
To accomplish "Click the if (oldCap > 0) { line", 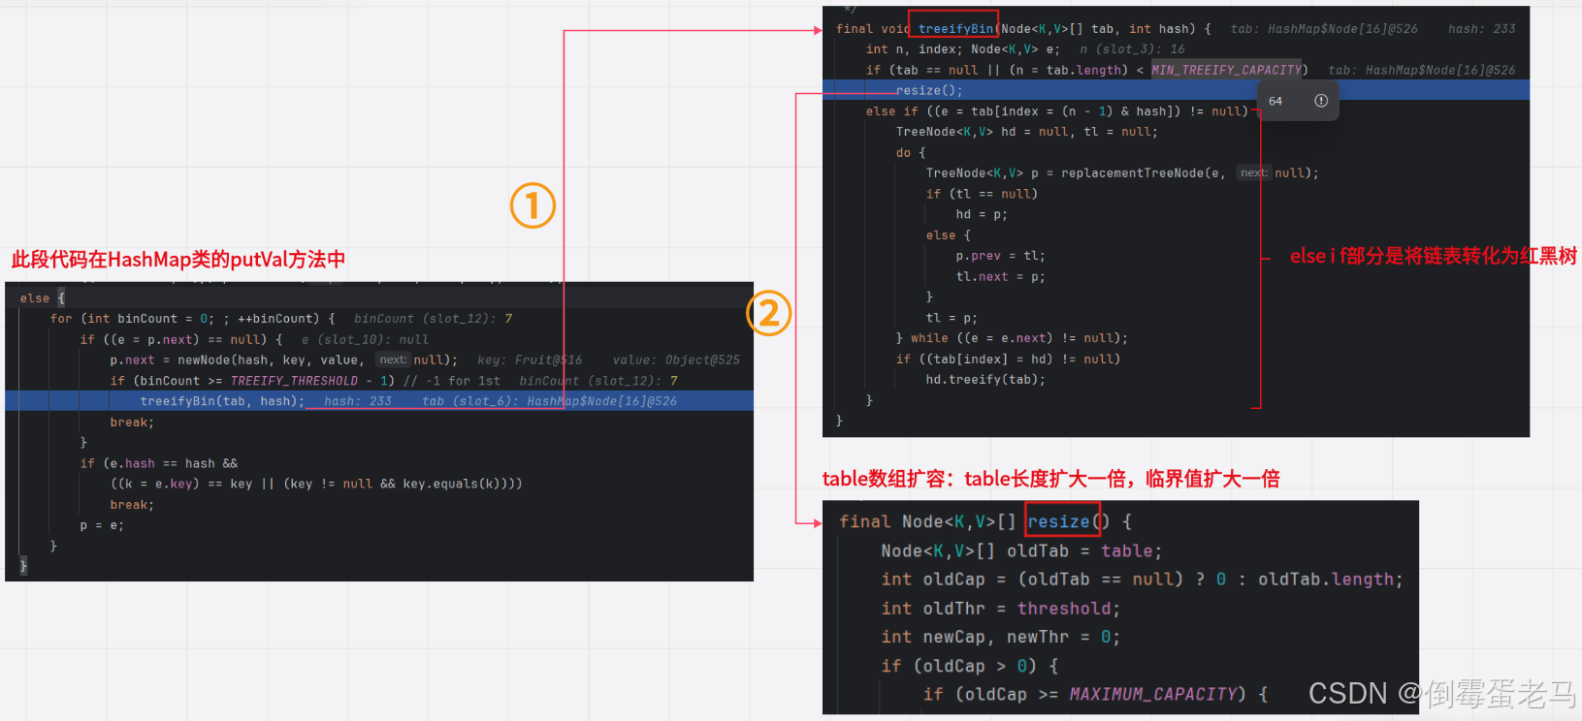I will [970, 666].
